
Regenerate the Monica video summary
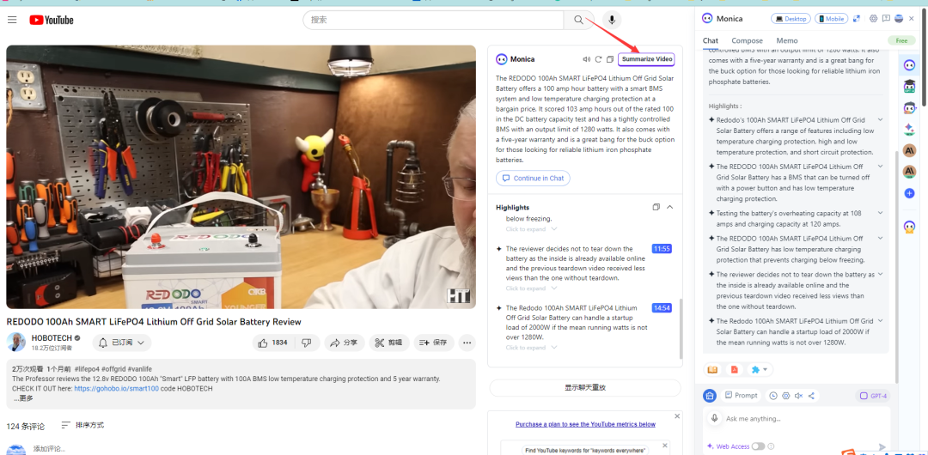coord(598,59)
